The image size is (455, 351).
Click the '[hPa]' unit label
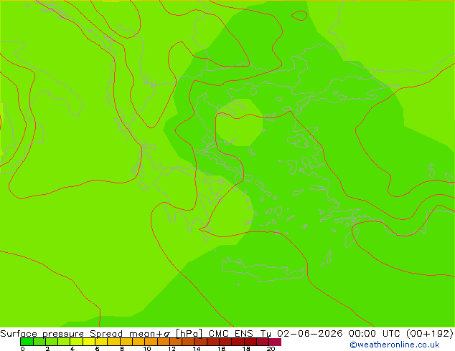[189, 334]
